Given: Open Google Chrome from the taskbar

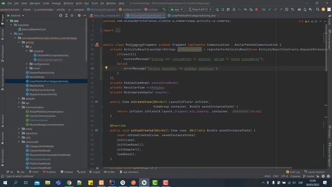Looking at the screenshot, I should (69, 182).
